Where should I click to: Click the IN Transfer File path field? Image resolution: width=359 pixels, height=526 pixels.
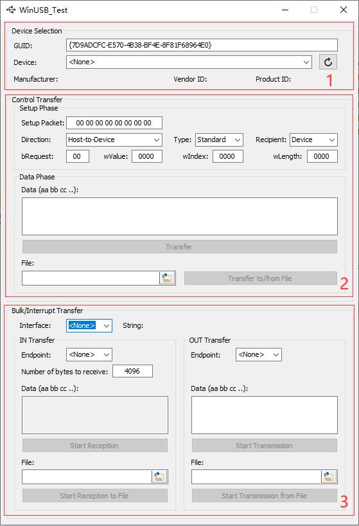[87, 476]
